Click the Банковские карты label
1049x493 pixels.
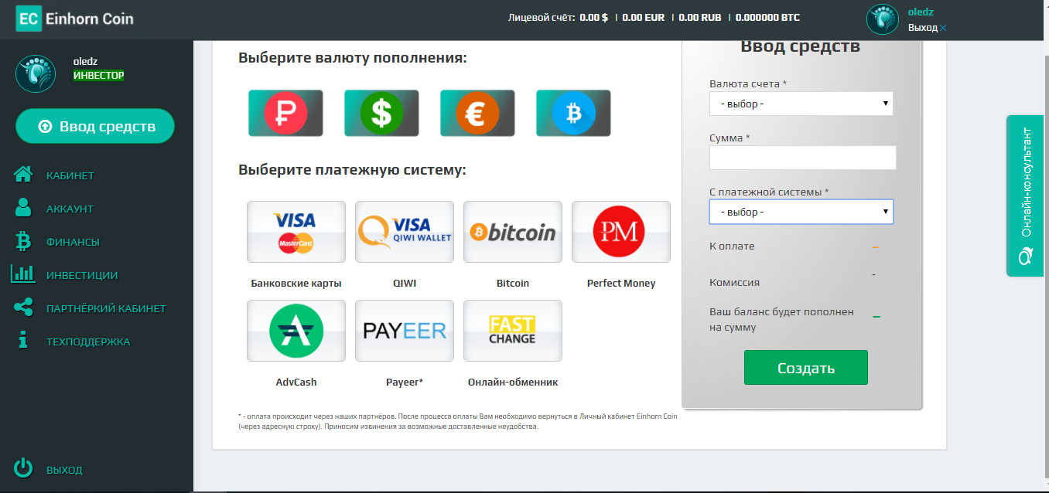296,284
